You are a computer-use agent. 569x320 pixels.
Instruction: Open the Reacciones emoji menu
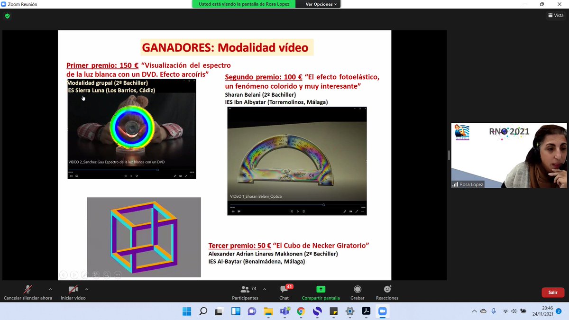[387, 293]
